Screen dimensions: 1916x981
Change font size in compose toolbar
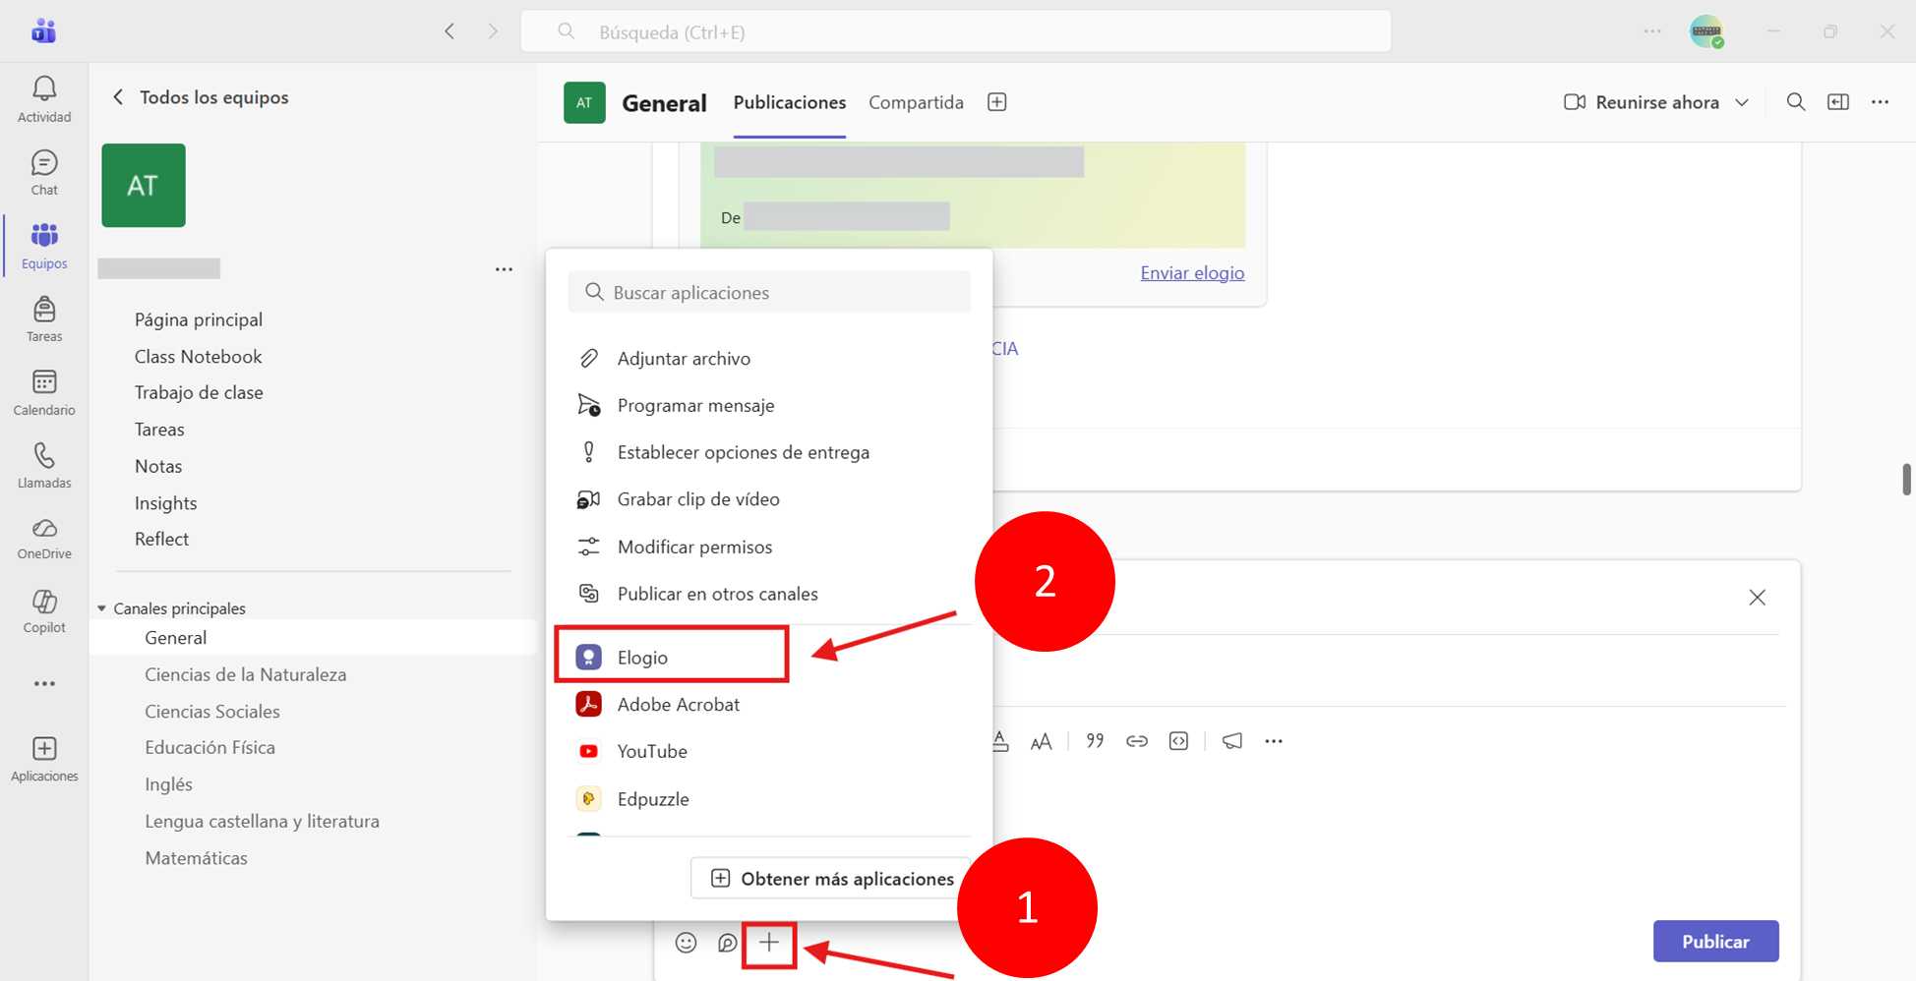click(x=1041, y=741)
